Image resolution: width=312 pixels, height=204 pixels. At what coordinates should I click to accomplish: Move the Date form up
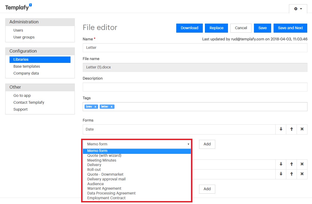point(292,129)
